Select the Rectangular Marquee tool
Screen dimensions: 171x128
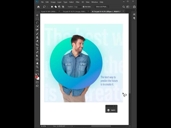tap(37, 19)
